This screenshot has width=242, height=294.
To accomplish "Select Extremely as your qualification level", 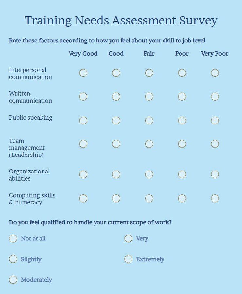I will (128, 259).
